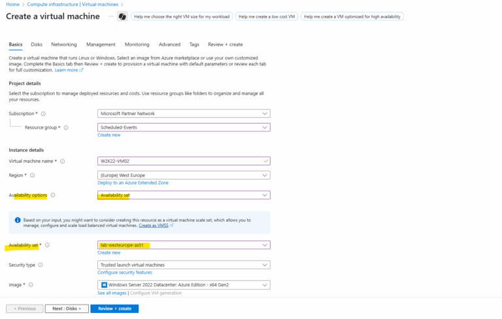This screenshot has width=502, height=319.
Task: Show info tooltip for Availability set
Action: point(47,245)
